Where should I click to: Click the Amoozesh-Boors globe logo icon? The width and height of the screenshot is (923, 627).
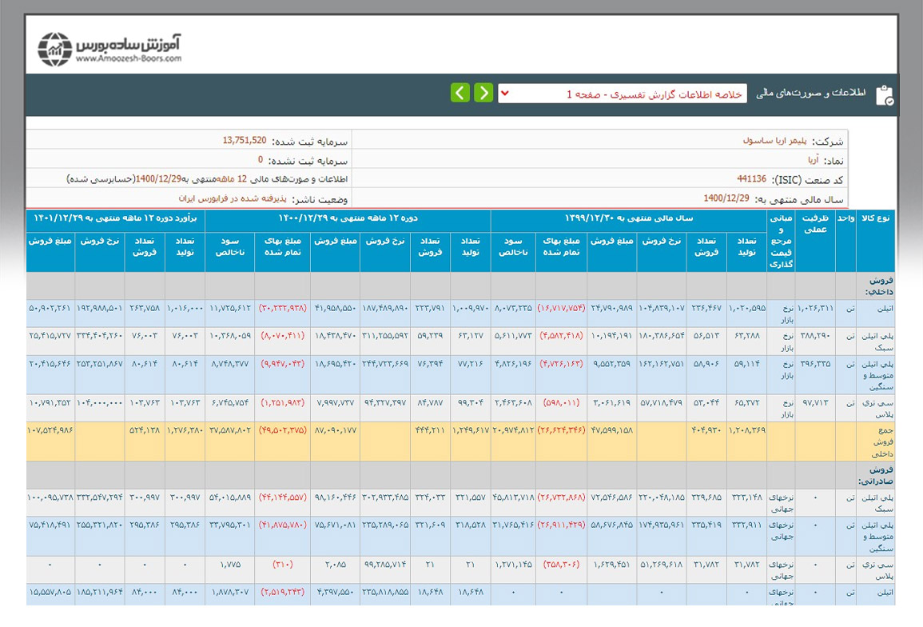pos(54,49)
